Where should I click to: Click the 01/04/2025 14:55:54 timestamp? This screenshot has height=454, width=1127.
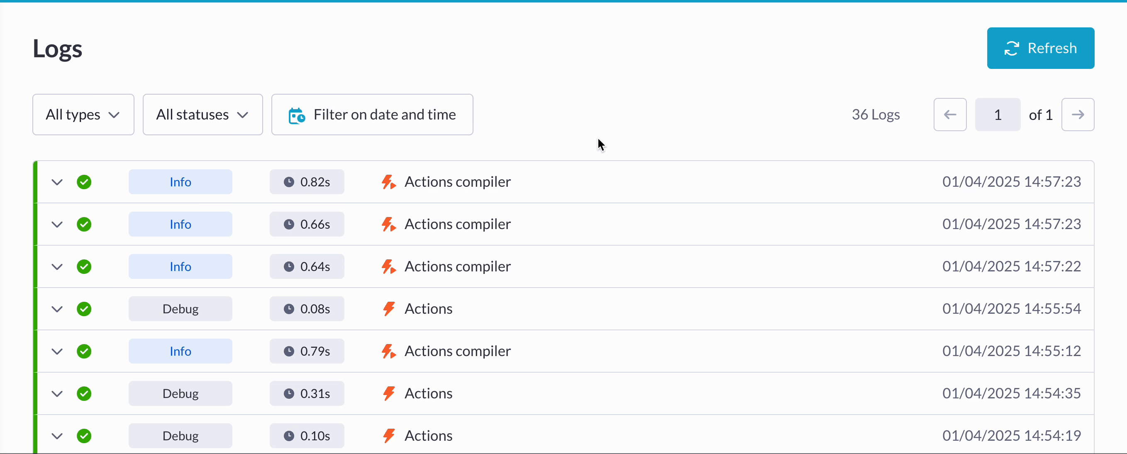(1012, 309)
